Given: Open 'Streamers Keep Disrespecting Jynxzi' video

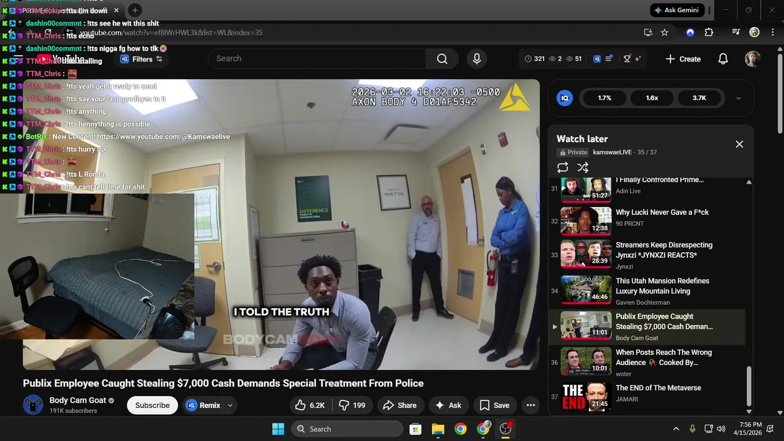Looking at the screenshot, I should 647,255.
